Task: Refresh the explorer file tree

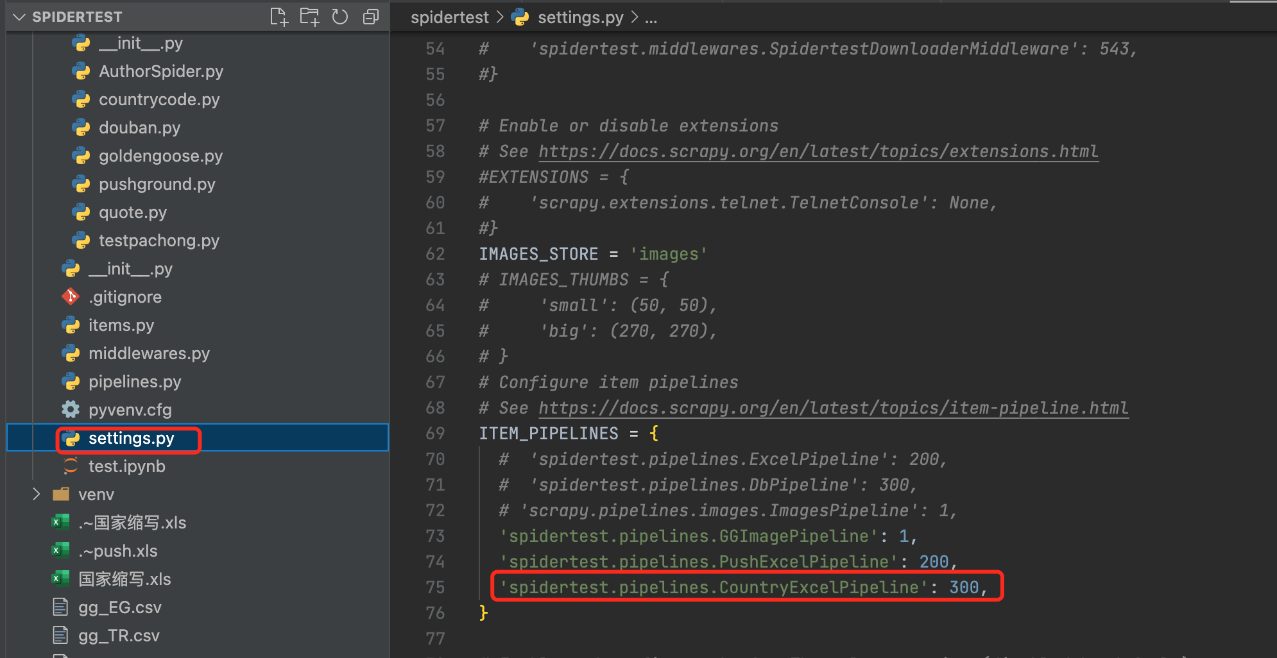Action: tap(340, 17)
